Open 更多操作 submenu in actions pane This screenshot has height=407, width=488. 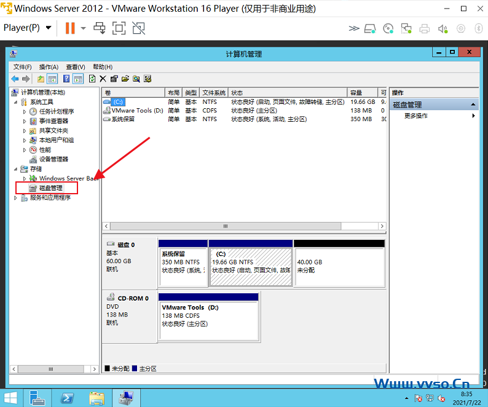[x=434, y=116]
